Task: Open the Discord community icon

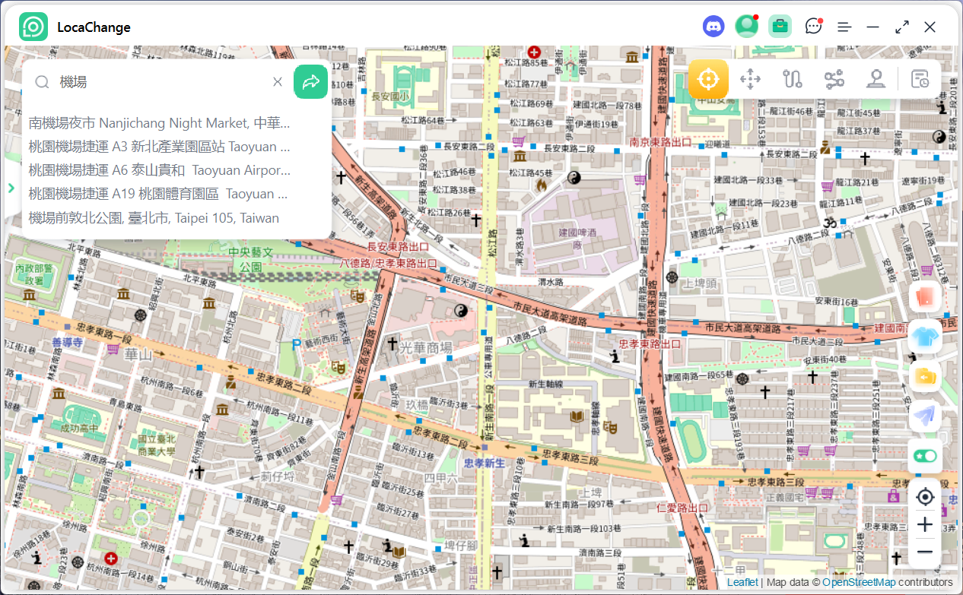Action: (x=714, y=27)
